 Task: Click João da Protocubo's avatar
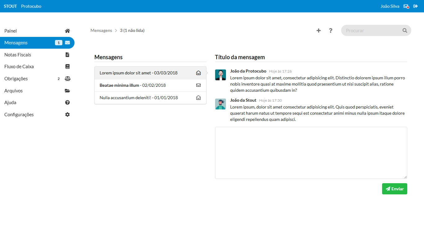220,75
